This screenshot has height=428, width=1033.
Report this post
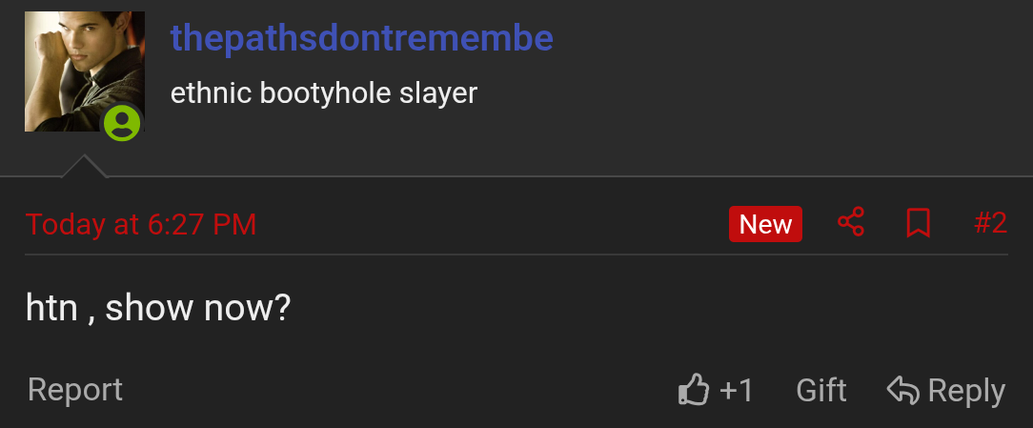point(75,390)
